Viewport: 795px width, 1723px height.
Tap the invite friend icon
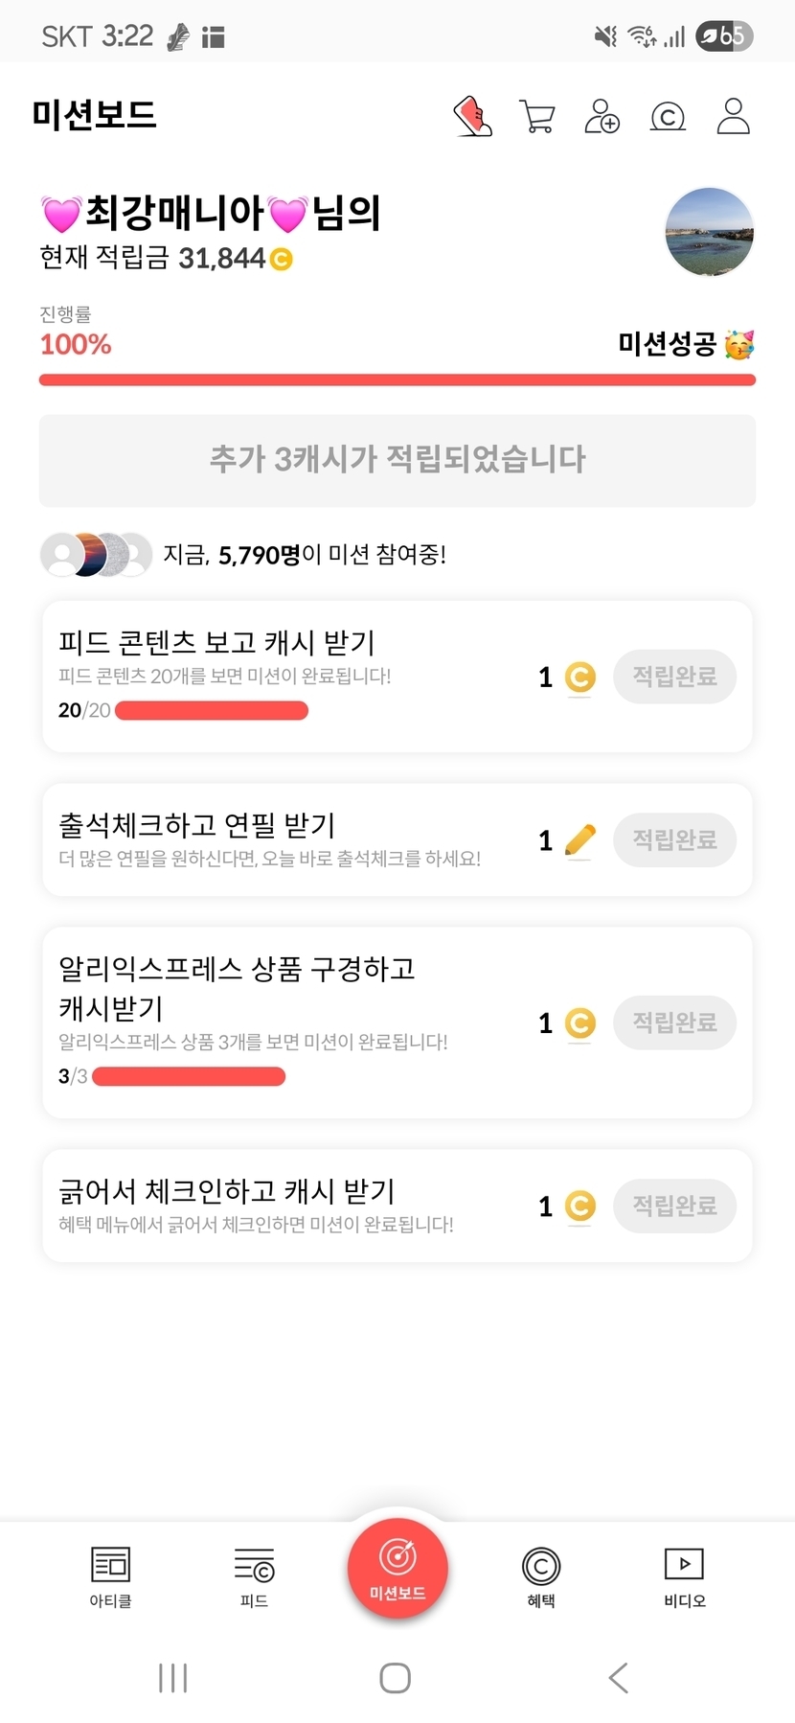(602, 117)
